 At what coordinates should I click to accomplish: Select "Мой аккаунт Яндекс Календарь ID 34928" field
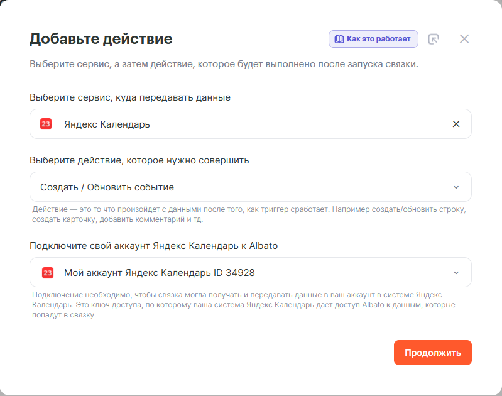tap(250, 273)
